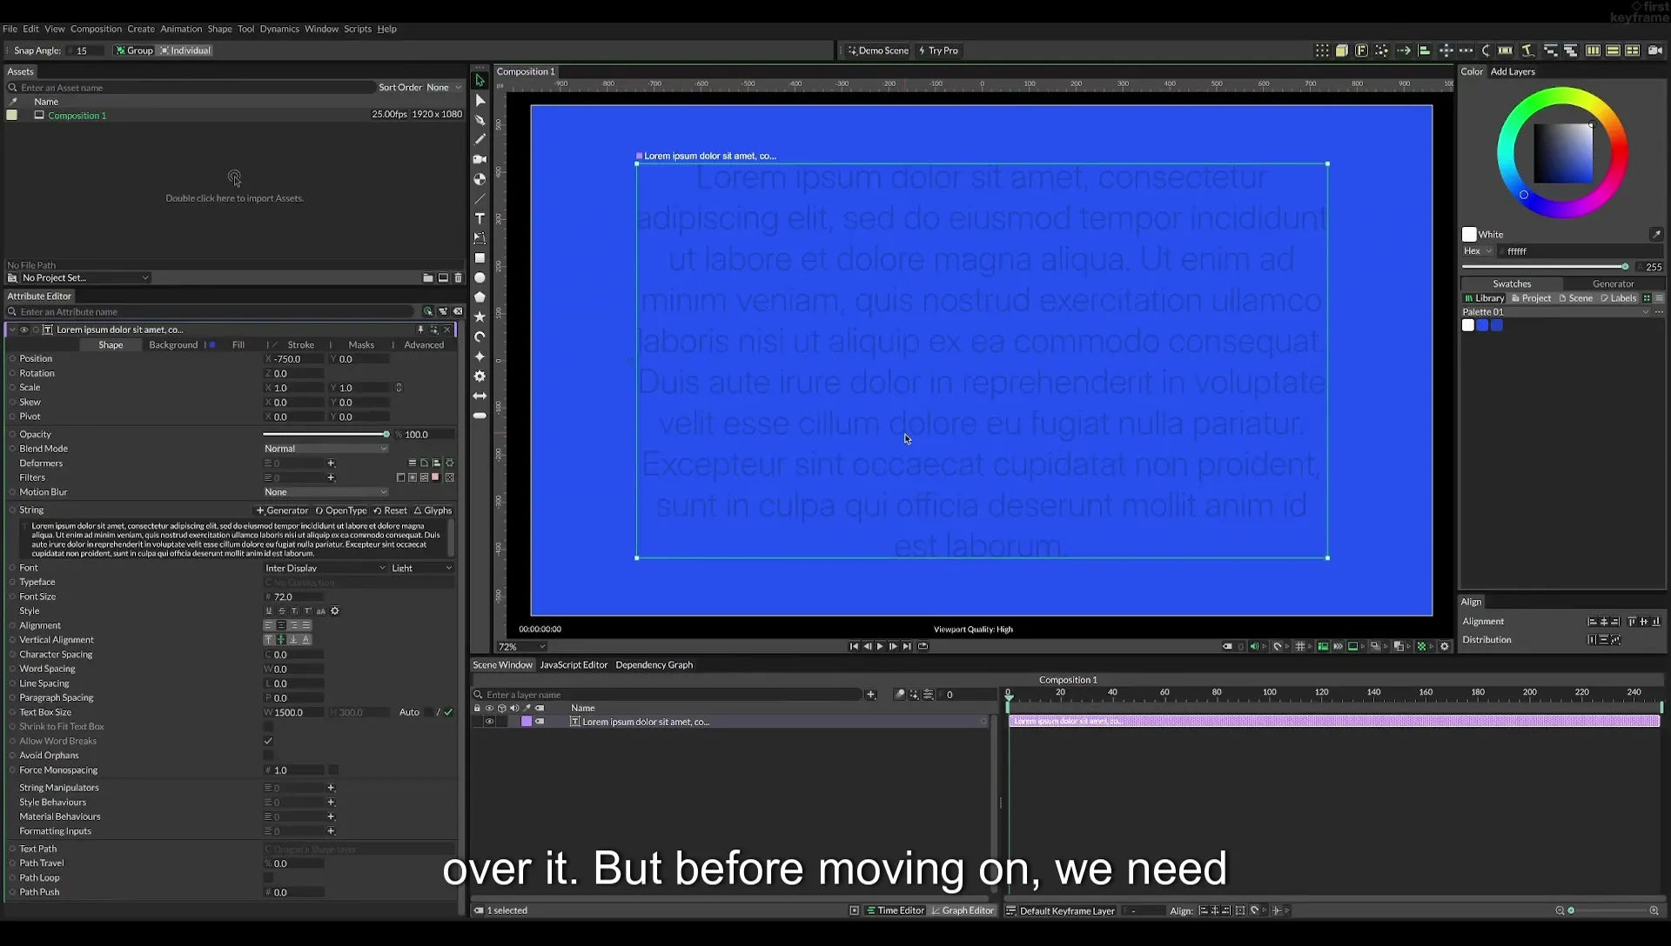This screenshot has height=946, width=1671.
Task: Open the Animation menu
Action: [x=180, y=29]
